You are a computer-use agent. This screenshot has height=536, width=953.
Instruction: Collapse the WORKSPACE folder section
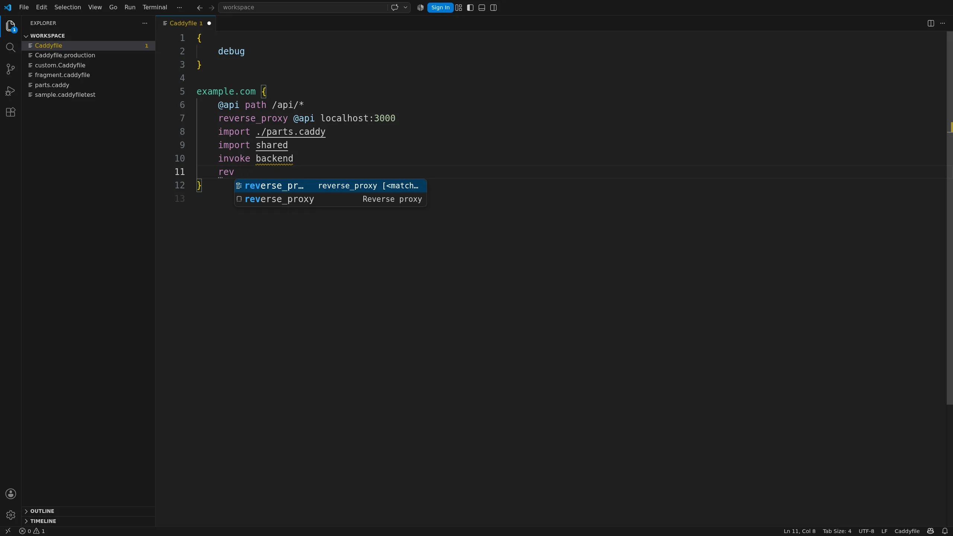click(x=88, y=36)
